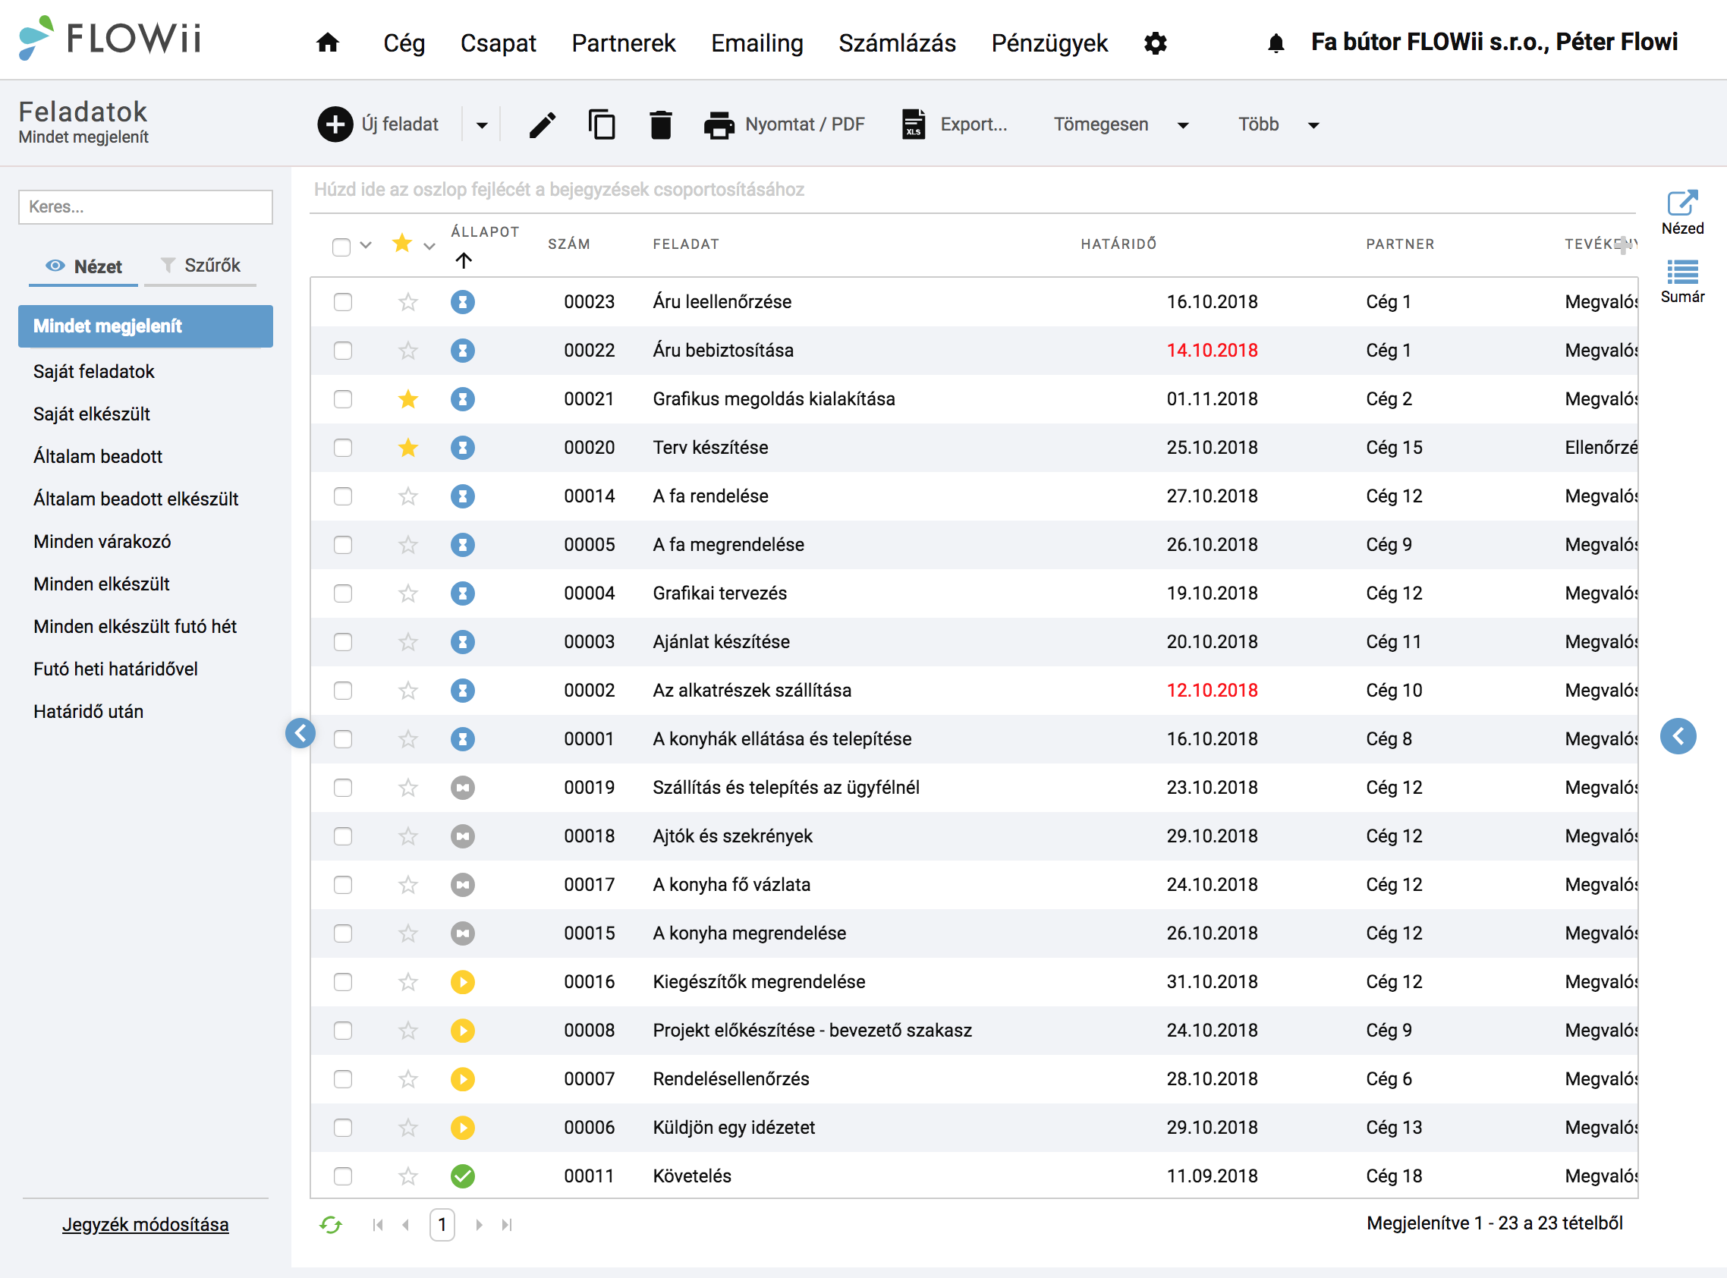Unstar task 00020 Terv készítése
This screenshot has height=1278, width=1727.
coord(407,447)
